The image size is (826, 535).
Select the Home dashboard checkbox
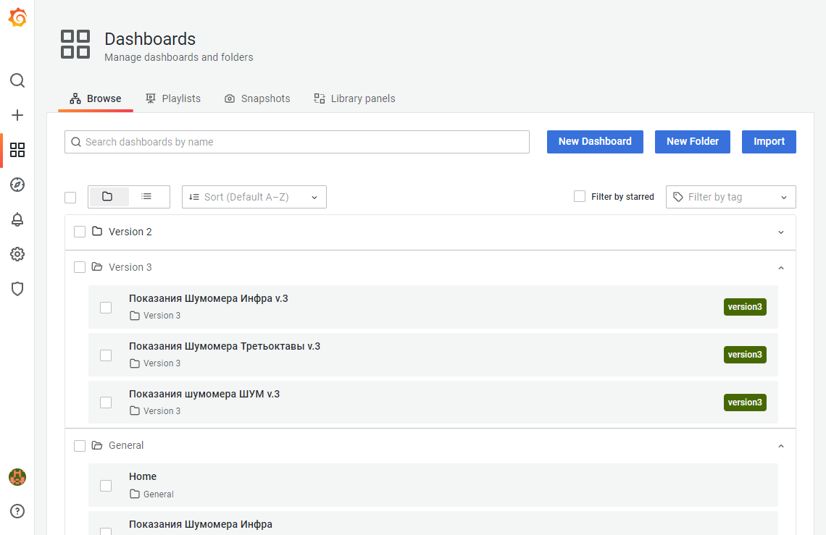pyautogui.click(x=106, y=485)
